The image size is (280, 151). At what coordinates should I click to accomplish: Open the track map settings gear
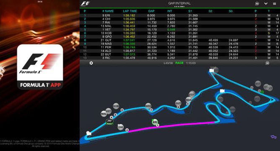pyautogui.click(x=91, y=63)
